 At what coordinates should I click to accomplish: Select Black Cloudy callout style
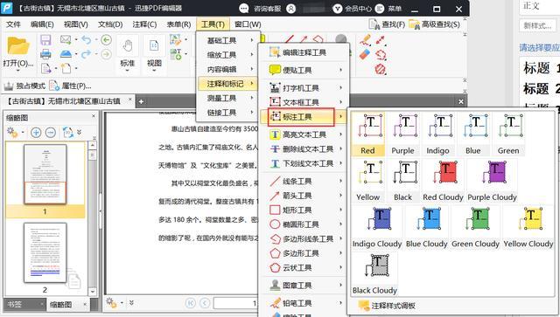[x=374, y=274]
